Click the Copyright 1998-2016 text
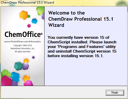Image resolution: width=128 pixels, height=99 pixels. [23, 45]
